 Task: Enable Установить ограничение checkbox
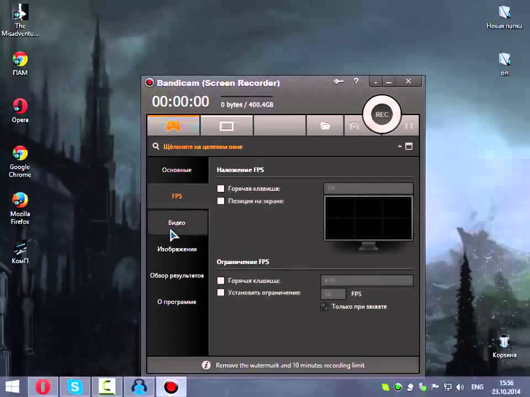(221, 292)
